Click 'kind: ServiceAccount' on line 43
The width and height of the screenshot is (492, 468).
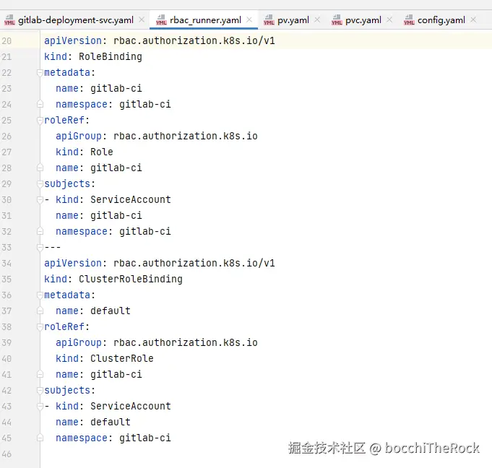113,406
